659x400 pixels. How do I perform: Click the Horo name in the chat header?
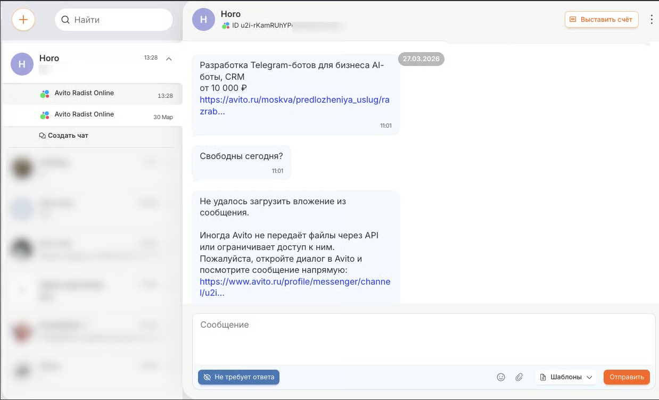pos(231,14)
